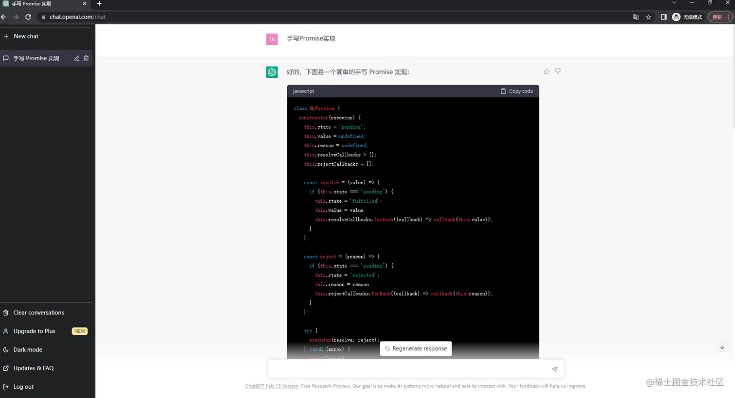Viewport: 735px width, 398px height.
Task: Click the line const reject = (reason) => {
Action: pos(342,257)
